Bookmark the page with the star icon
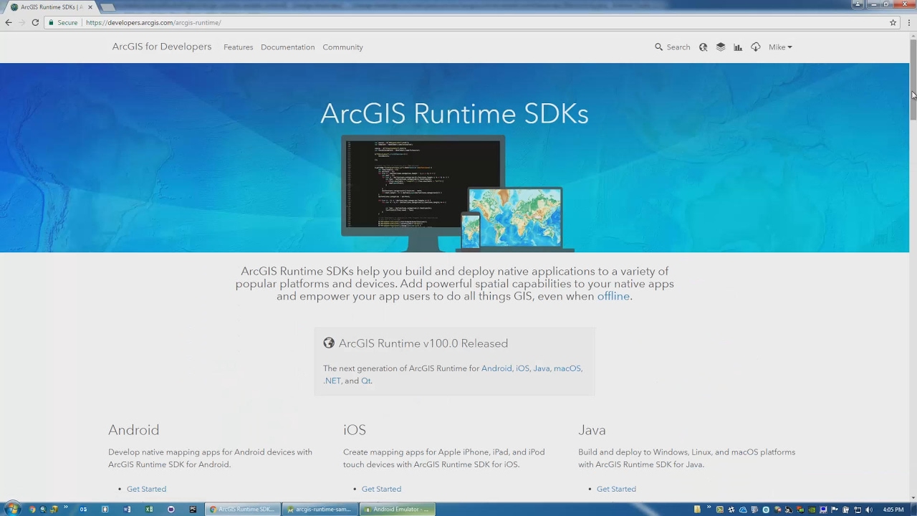The width and height of the screenshot is (917, 516). [893, 23]
